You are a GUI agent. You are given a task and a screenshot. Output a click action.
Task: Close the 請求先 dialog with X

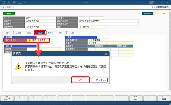(106, 54)
